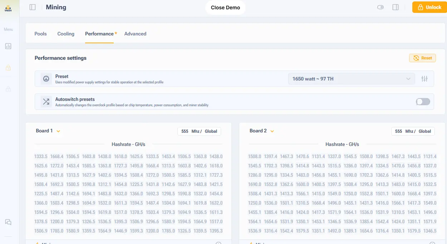The height and width of the screenshot is (244, 447).
Task: Click the second lock icon in sidebar
Action: pos(8,89)
